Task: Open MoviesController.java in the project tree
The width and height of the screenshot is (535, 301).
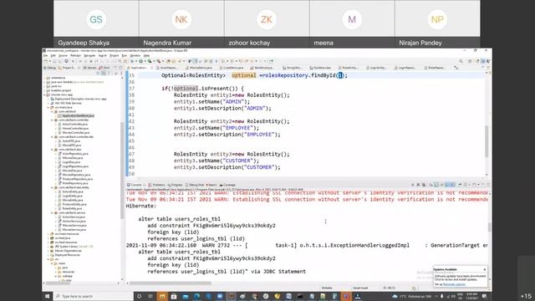Action: tap(76, 132)
